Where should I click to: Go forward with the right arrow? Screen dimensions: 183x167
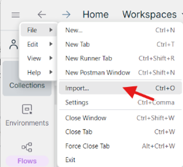(x=66, y=15)
